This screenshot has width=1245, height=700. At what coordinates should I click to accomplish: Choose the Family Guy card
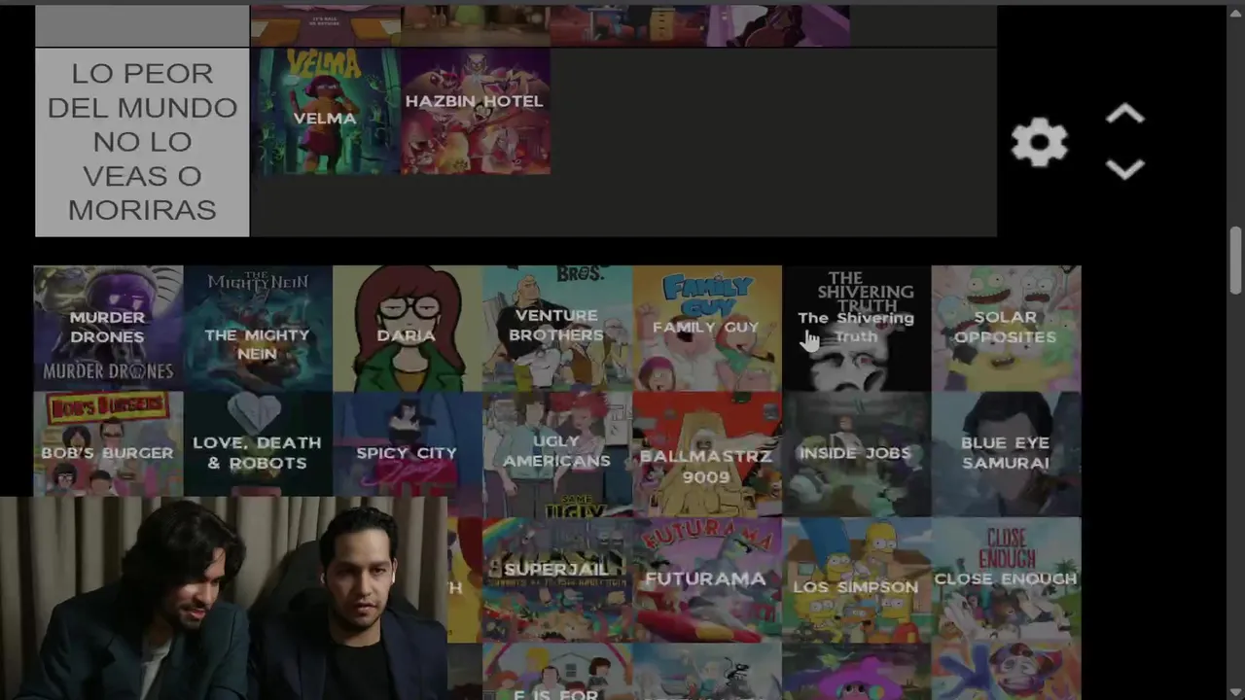coord(706,328)
